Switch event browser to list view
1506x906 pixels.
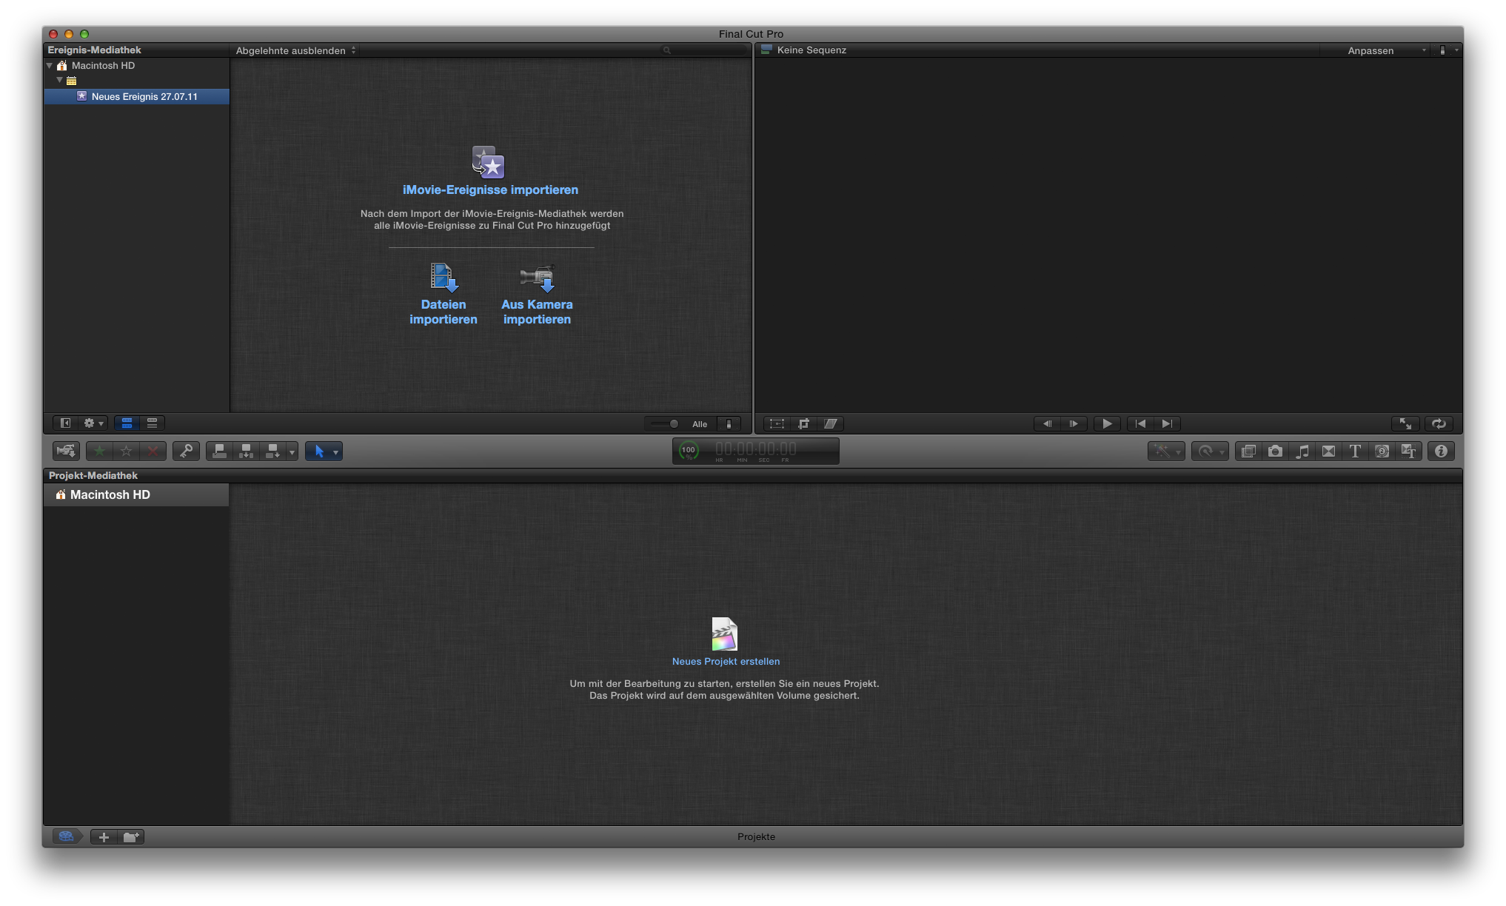point(152,423)
